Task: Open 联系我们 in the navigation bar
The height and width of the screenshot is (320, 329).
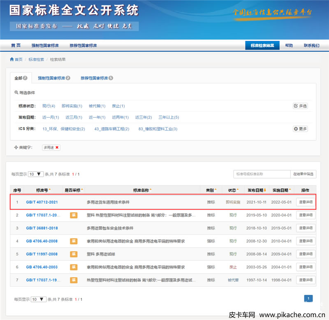Action: 312,45
